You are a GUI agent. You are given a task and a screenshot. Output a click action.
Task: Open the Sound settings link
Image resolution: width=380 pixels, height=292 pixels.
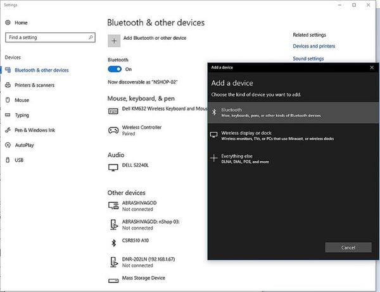tap(308, 59)
